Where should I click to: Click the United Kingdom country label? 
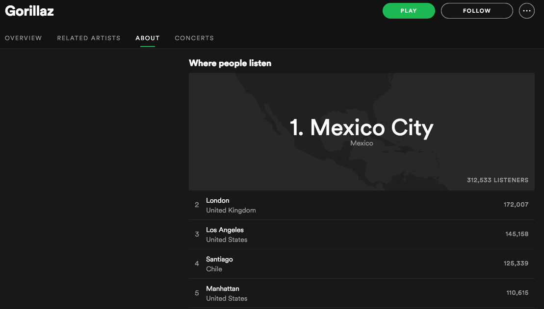(x=231, y=210)
